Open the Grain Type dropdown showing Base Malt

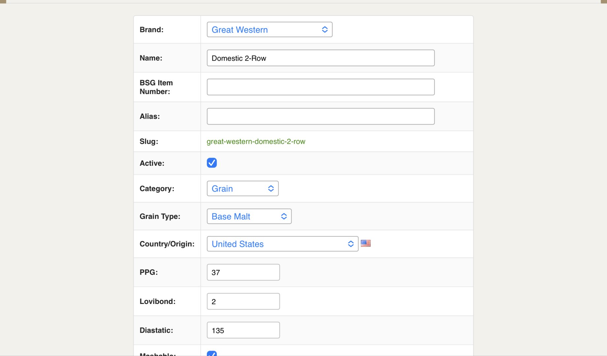pyautogui.click(x=249, y=216)
